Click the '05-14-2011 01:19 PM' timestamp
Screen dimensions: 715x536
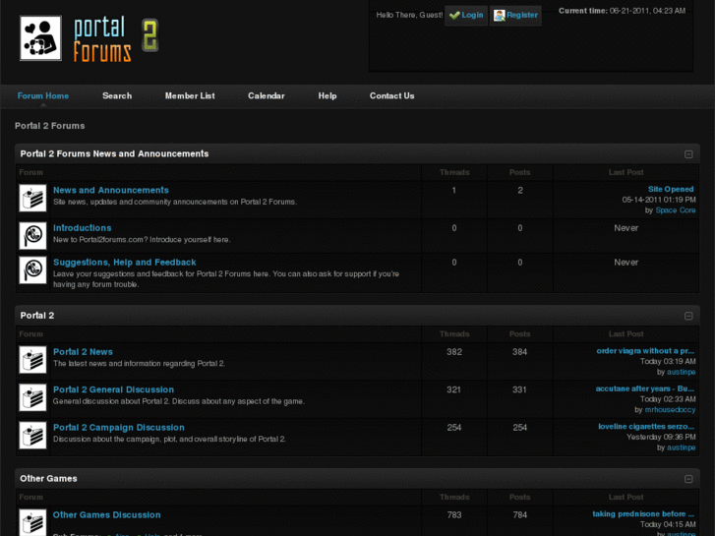click(659, 200)
